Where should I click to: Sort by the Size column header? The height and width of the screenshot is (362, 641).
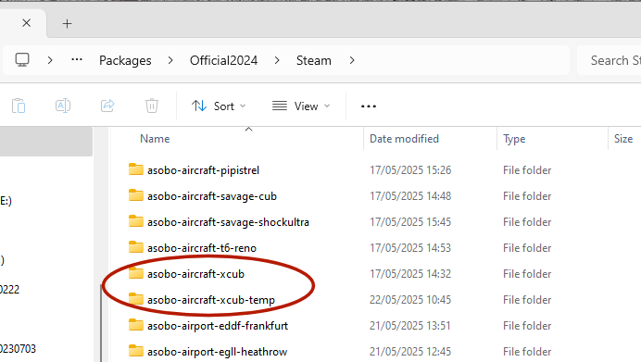(x=623, y=139)
